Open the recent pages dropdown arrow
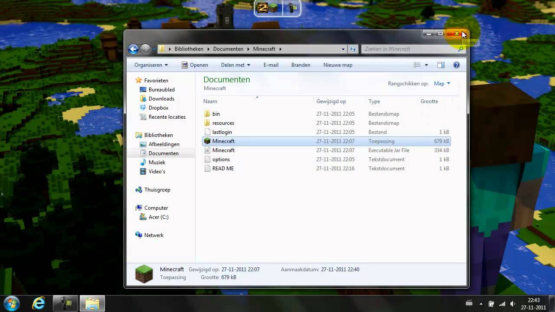Image resolution: width=555 pixels, height=312 pixels. 154,49
